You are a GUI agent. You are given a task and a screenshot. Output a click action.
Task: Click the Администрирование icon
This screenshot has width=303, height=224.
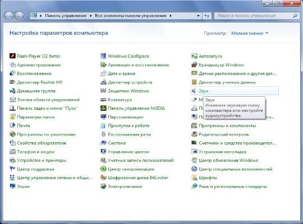[12, 65]
